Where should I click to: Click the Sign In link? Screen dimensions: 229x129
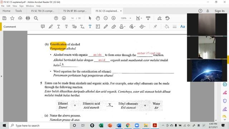coord(219,11)
